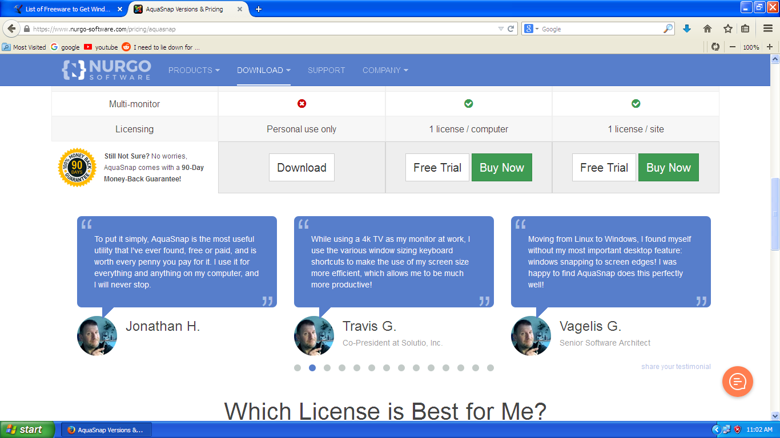Image resolution: width=780 pixels, height=438 pixels.
Task: Click the zoom out minus icon
Action: coord(733,47)
